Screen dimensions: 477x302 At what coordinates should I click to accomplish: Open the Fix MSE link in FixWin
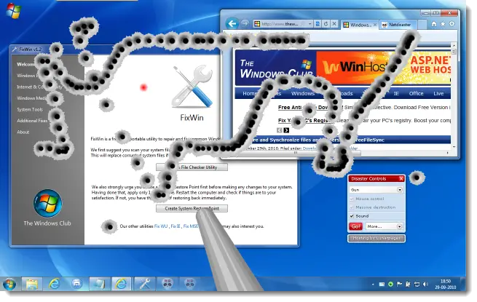pos(191,226)
